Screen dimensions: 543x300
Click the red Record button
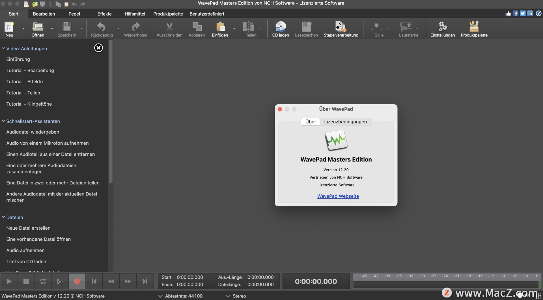pos(77,281)
